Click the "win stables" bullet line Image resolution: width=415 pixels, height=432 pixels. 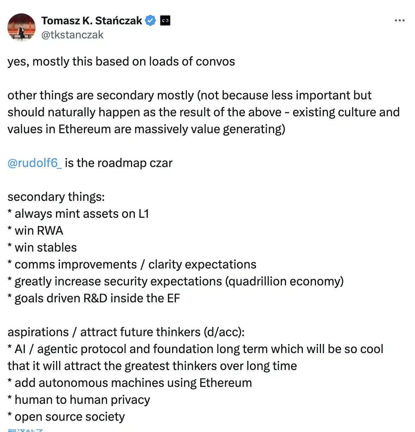[x=45, y=248]
